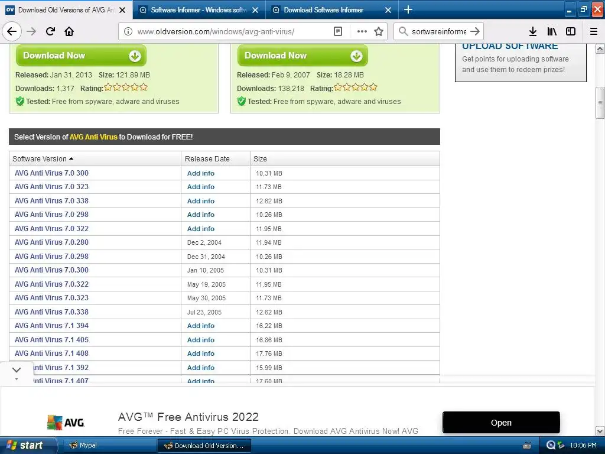Close the Software Informer - Windows tab
Screen dimensions: 605x454
pyautogui.click(x=255, y=10)
